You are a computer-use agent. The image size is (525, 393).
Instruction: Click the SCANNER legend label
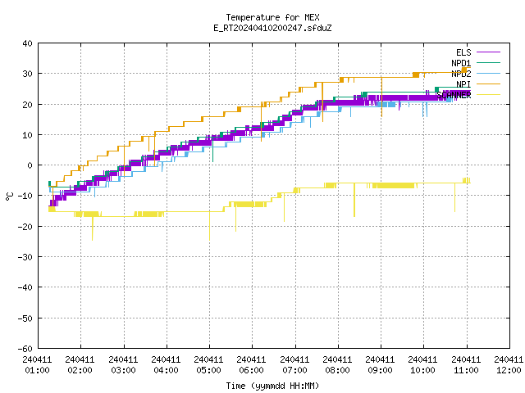(454, 95)
